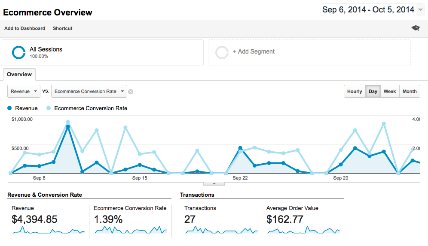Screen dimensions: 428x246
Task: Select the Overview tab
Action: pyautogui.click(x=19, y=74)
